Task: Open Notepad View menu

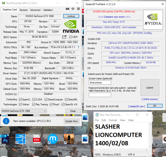Action: [x=123, y=120]
